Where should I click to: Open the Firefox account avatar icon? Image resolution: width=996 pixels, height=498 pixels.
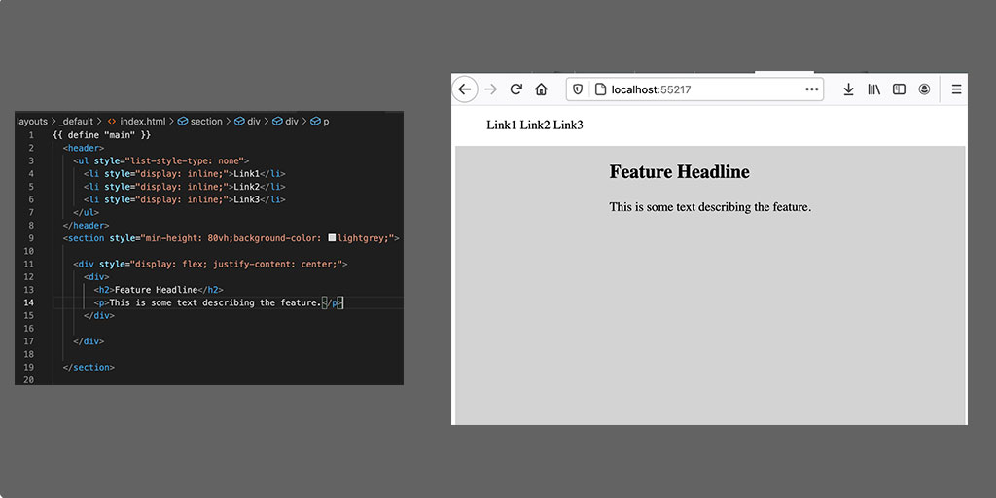click(x=924, y=89)
